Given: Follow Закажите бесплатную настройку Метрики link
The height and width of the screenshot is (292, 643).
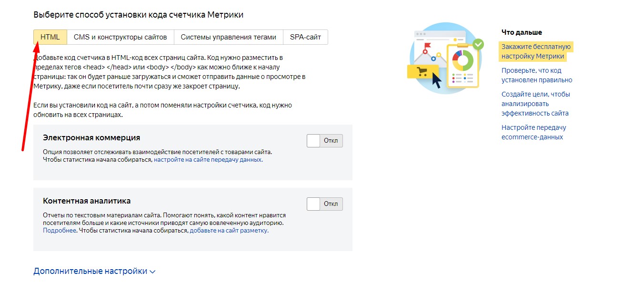Looking at the screenshot, I should tap(536, 51).
